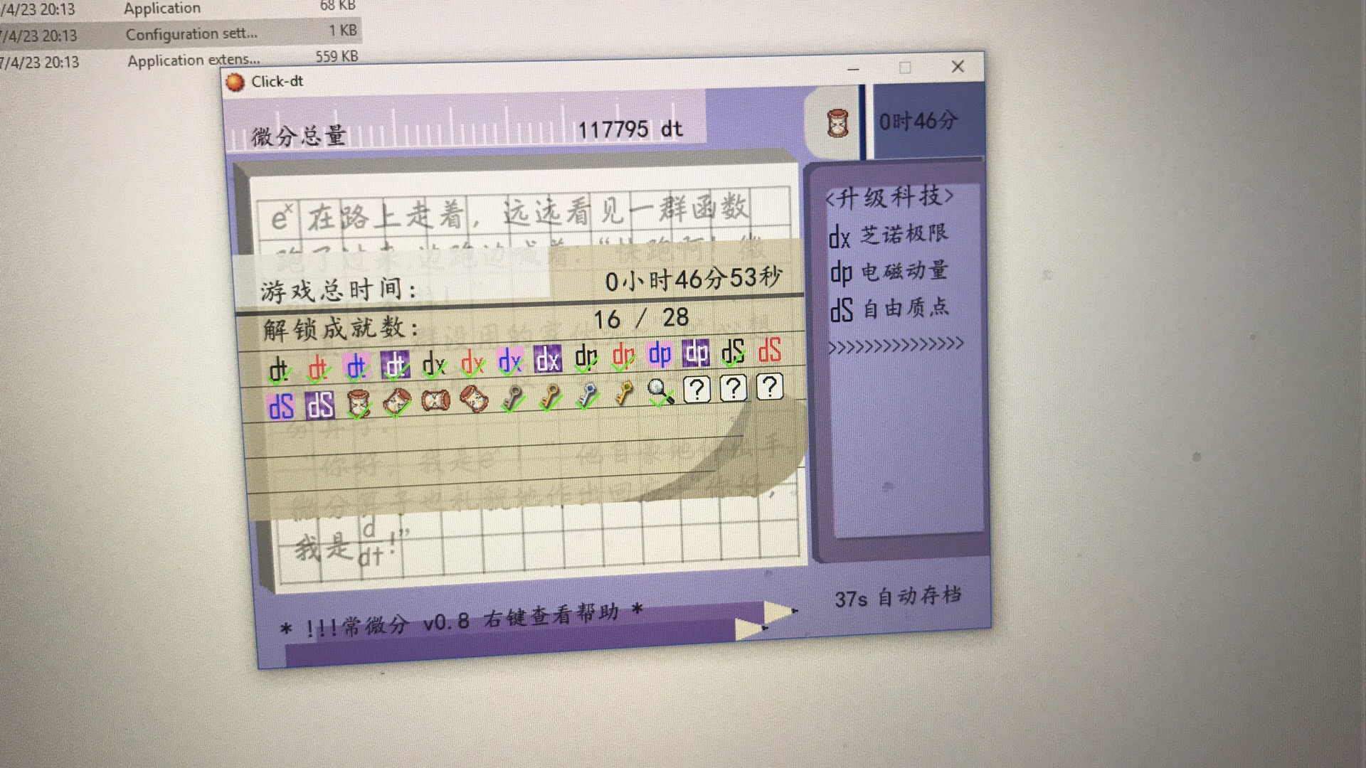This screenshot has width=1366, height=768.
Task: Select the blue dS on pink achievement
Action: click(x=280, y=407)
